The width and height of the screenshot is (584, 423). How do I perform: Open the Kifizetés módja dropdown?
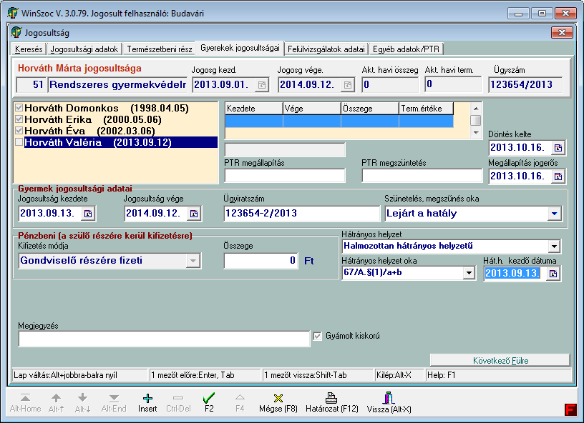click(x=193, y=261)
